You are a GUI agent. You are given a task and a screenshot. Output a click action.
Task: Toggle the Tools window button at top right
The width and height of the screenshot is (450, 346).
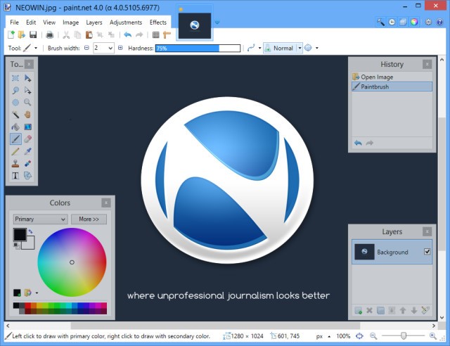380,22
